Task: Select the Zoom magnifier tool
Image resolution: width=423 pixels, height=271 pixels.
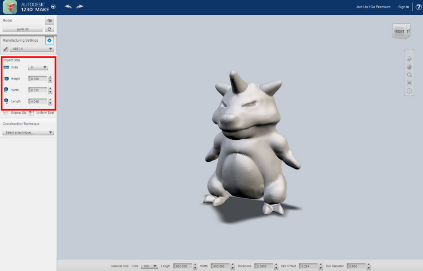Action: 409,75
